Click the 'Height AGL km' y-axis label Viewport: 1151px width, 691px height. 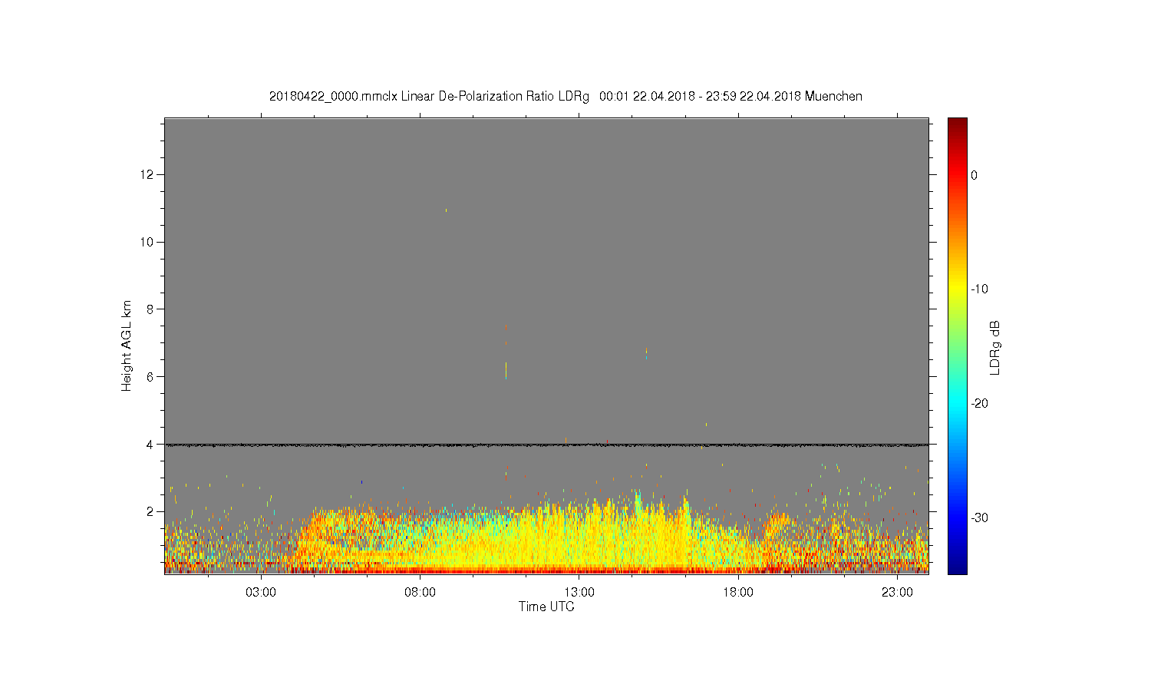pyautogui.click(x=127, y=345)
